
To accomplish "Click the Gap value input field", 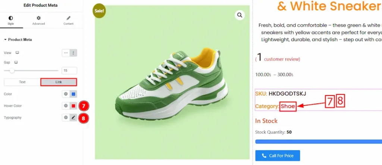I will (69, 71).
